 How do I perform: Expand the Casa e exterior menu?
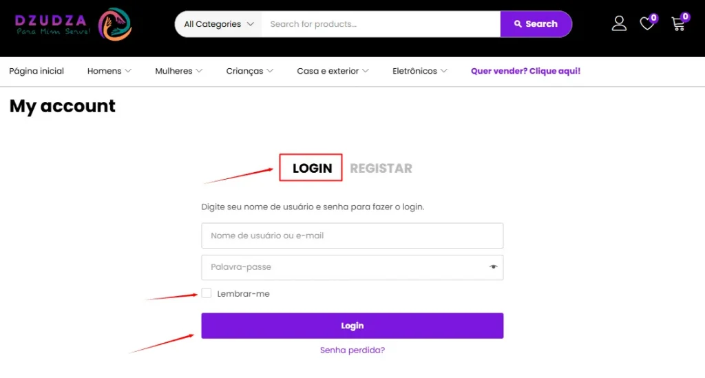coord(333,71)
